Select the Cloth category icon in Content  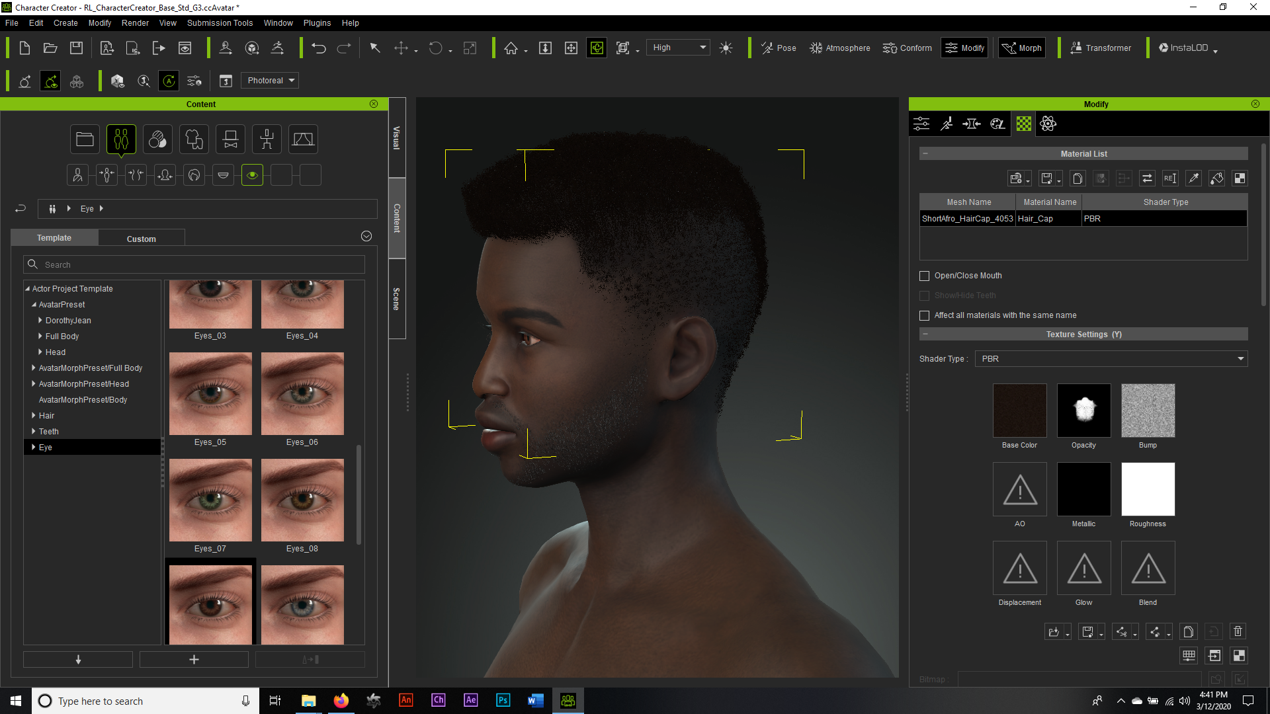pyautogui.click(x=194, y=139)
